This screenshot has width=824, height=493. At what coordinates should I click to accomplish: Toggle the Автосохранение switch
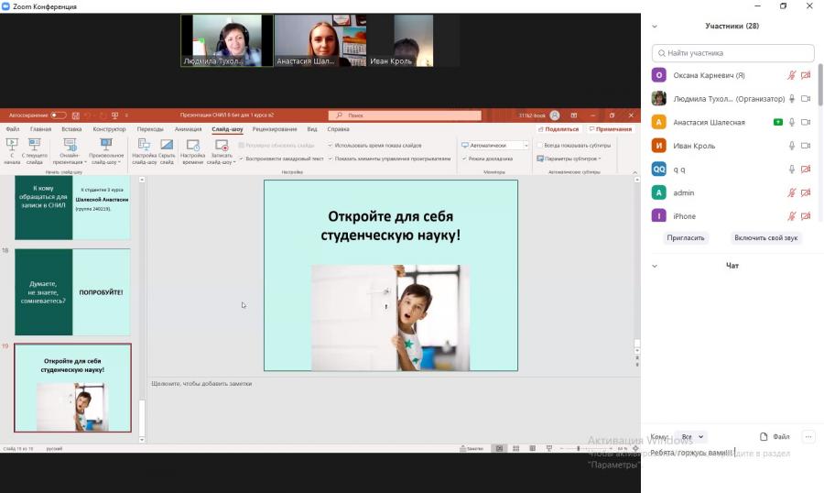59,115
